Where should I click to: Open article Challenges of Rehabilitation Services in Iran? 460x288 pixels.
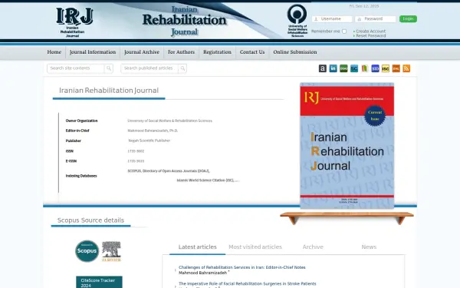[242, 267]
